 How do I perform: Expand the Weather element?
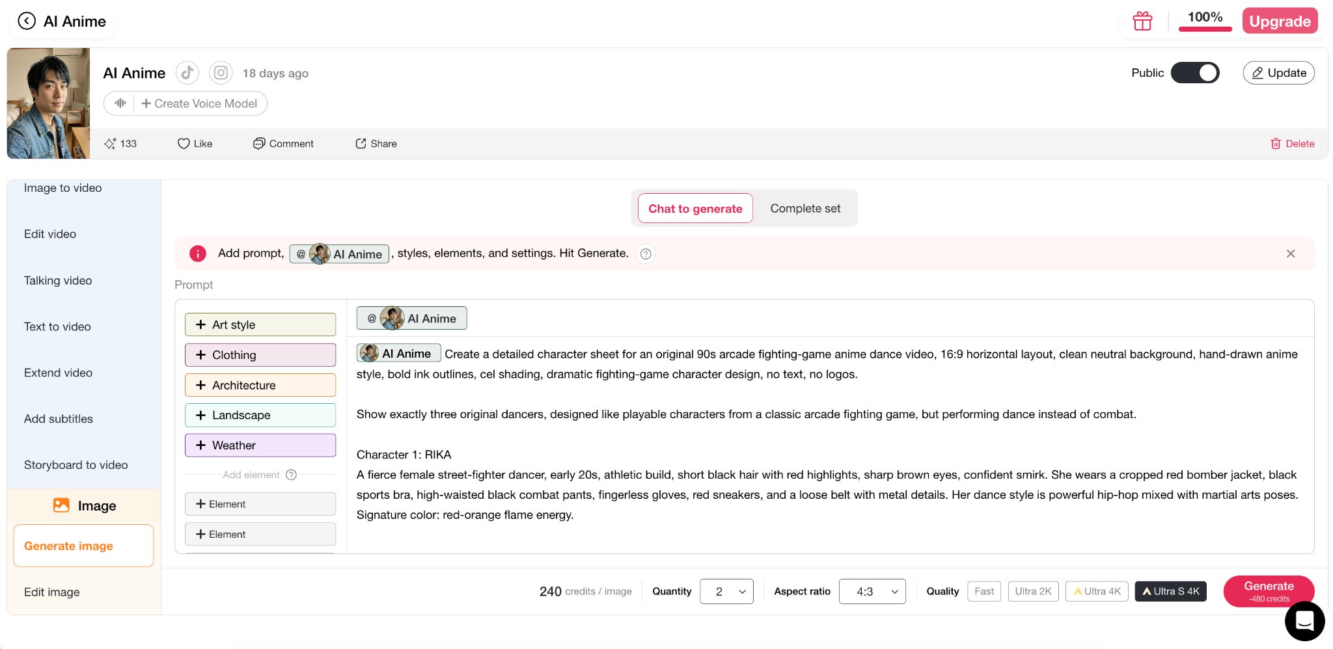[x=260, y=445]
